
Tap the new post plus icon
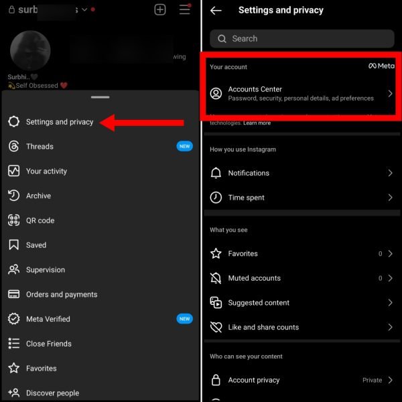click(160, 10)
